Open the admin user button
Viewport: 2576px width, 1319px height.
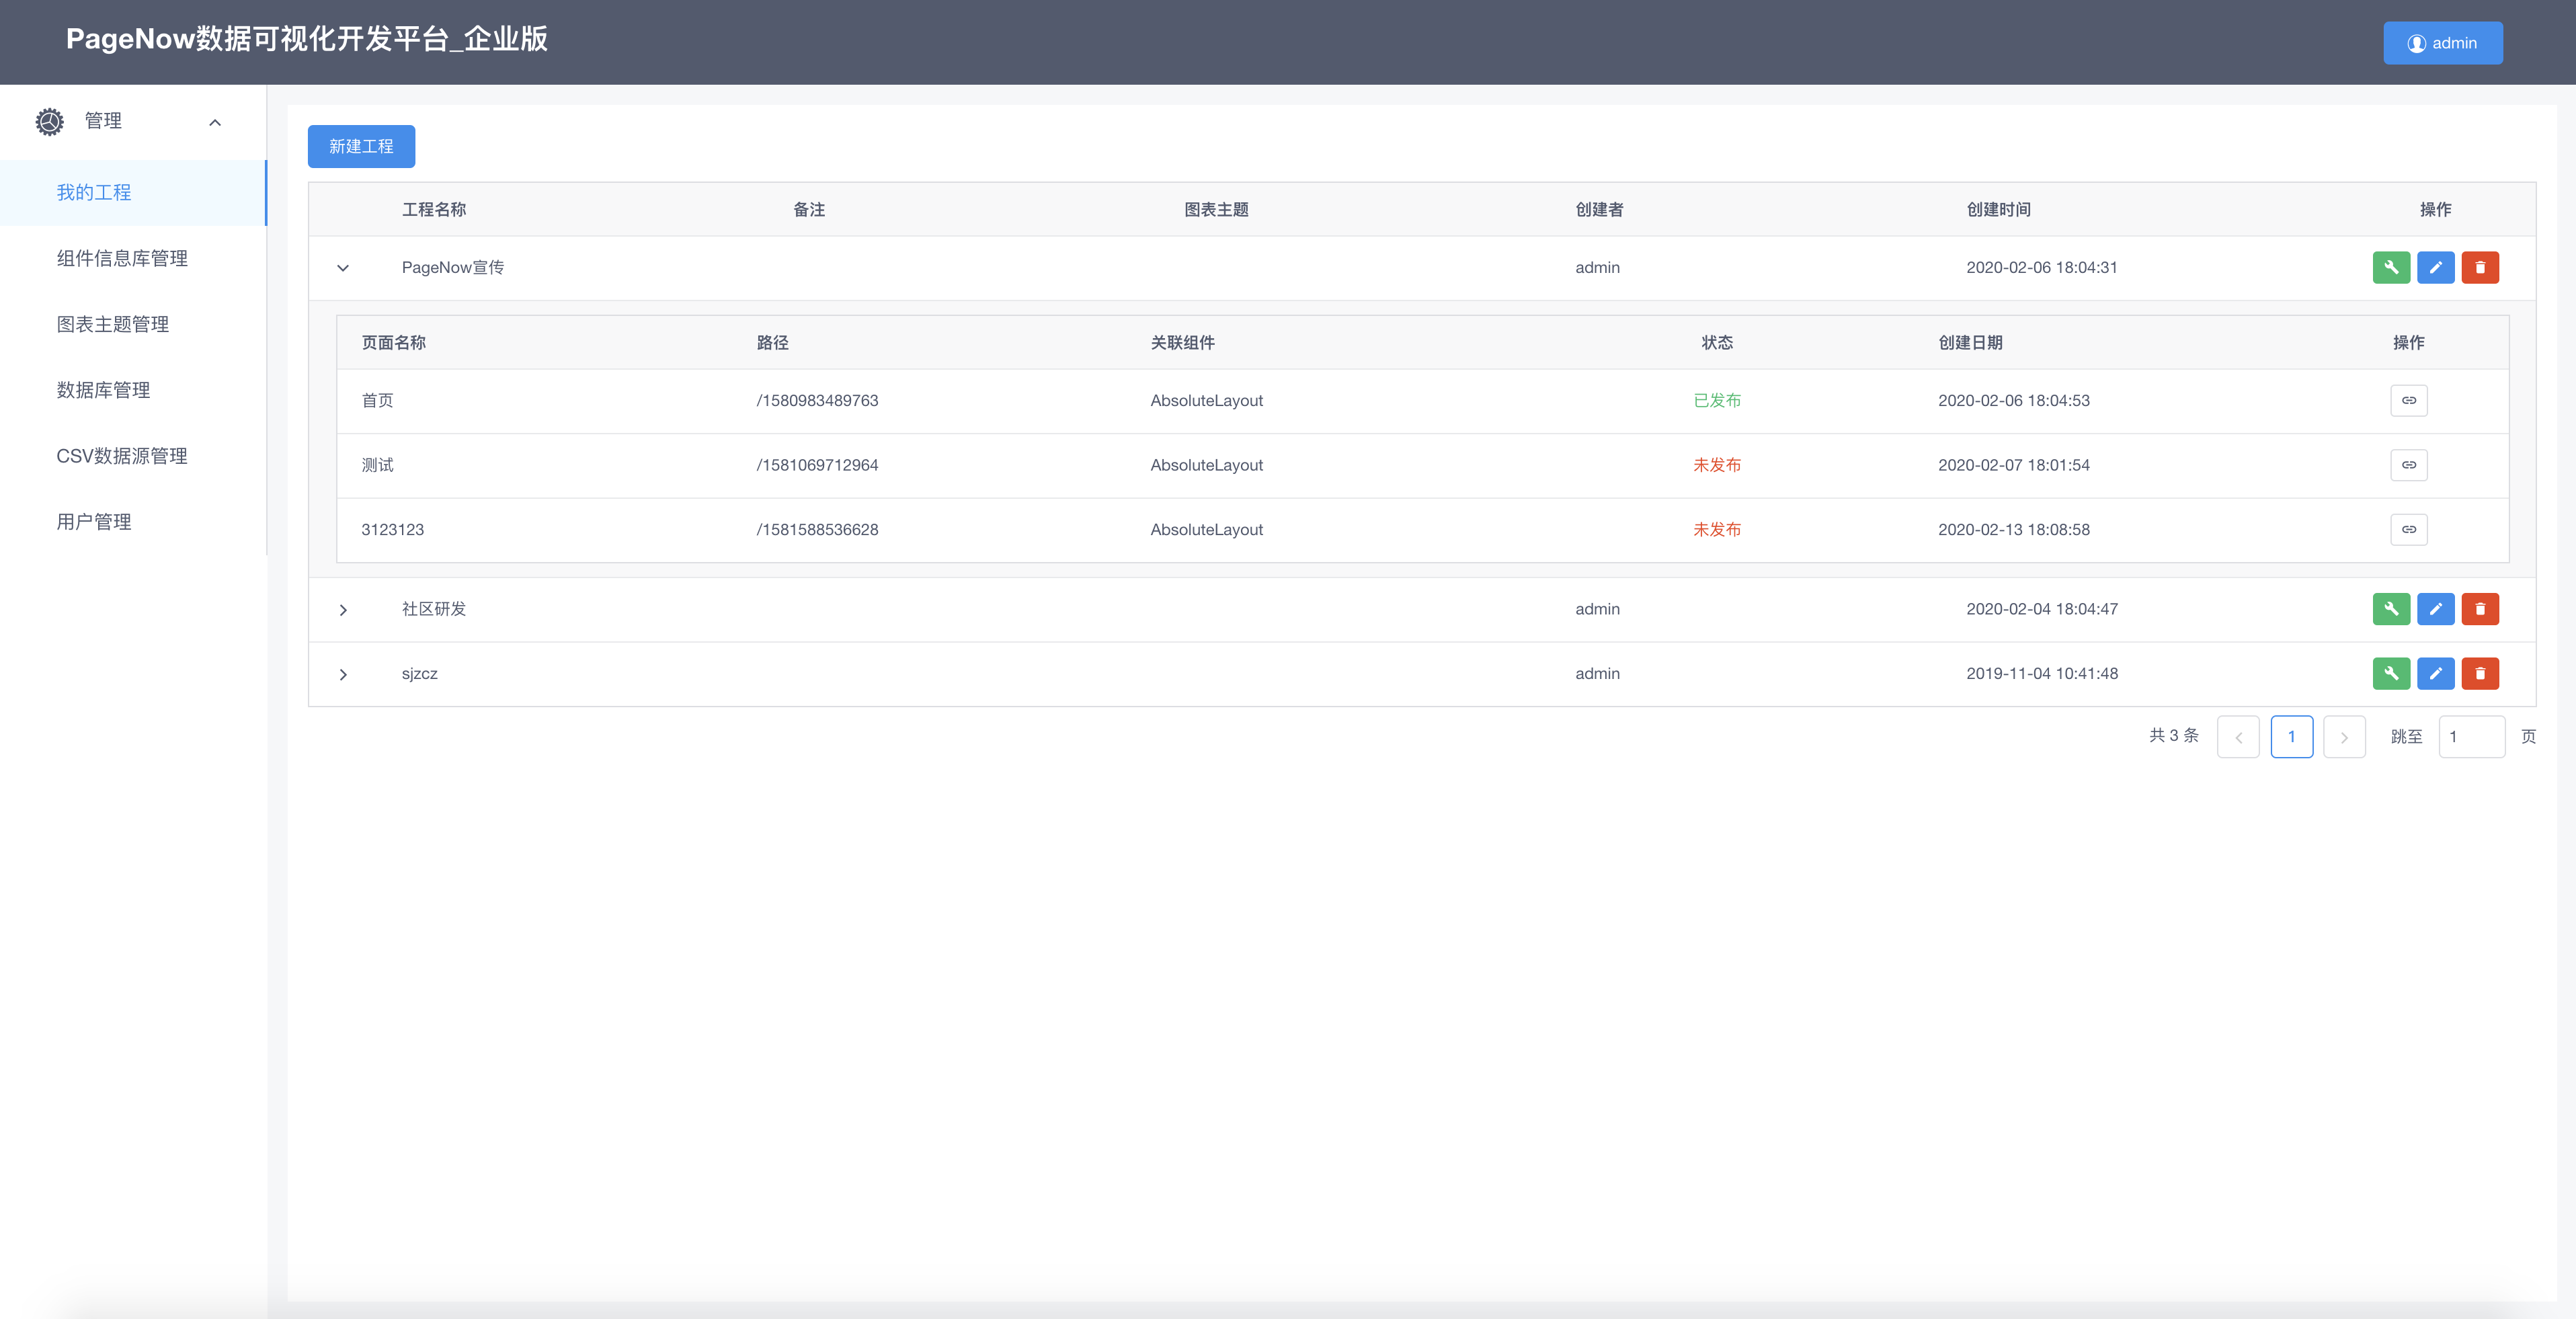coord(2442,43)
